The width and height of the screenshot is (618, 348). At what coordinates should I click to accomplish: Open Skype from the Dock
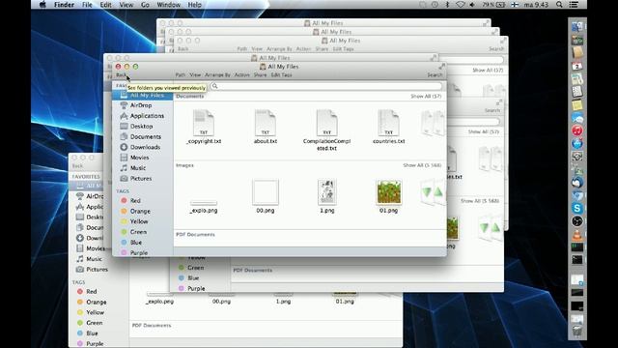pyautogui.click(x=577, y=208)
